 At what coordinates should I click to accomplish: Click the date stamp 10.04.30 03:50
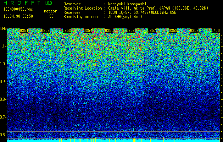click(x=18, y=16)
